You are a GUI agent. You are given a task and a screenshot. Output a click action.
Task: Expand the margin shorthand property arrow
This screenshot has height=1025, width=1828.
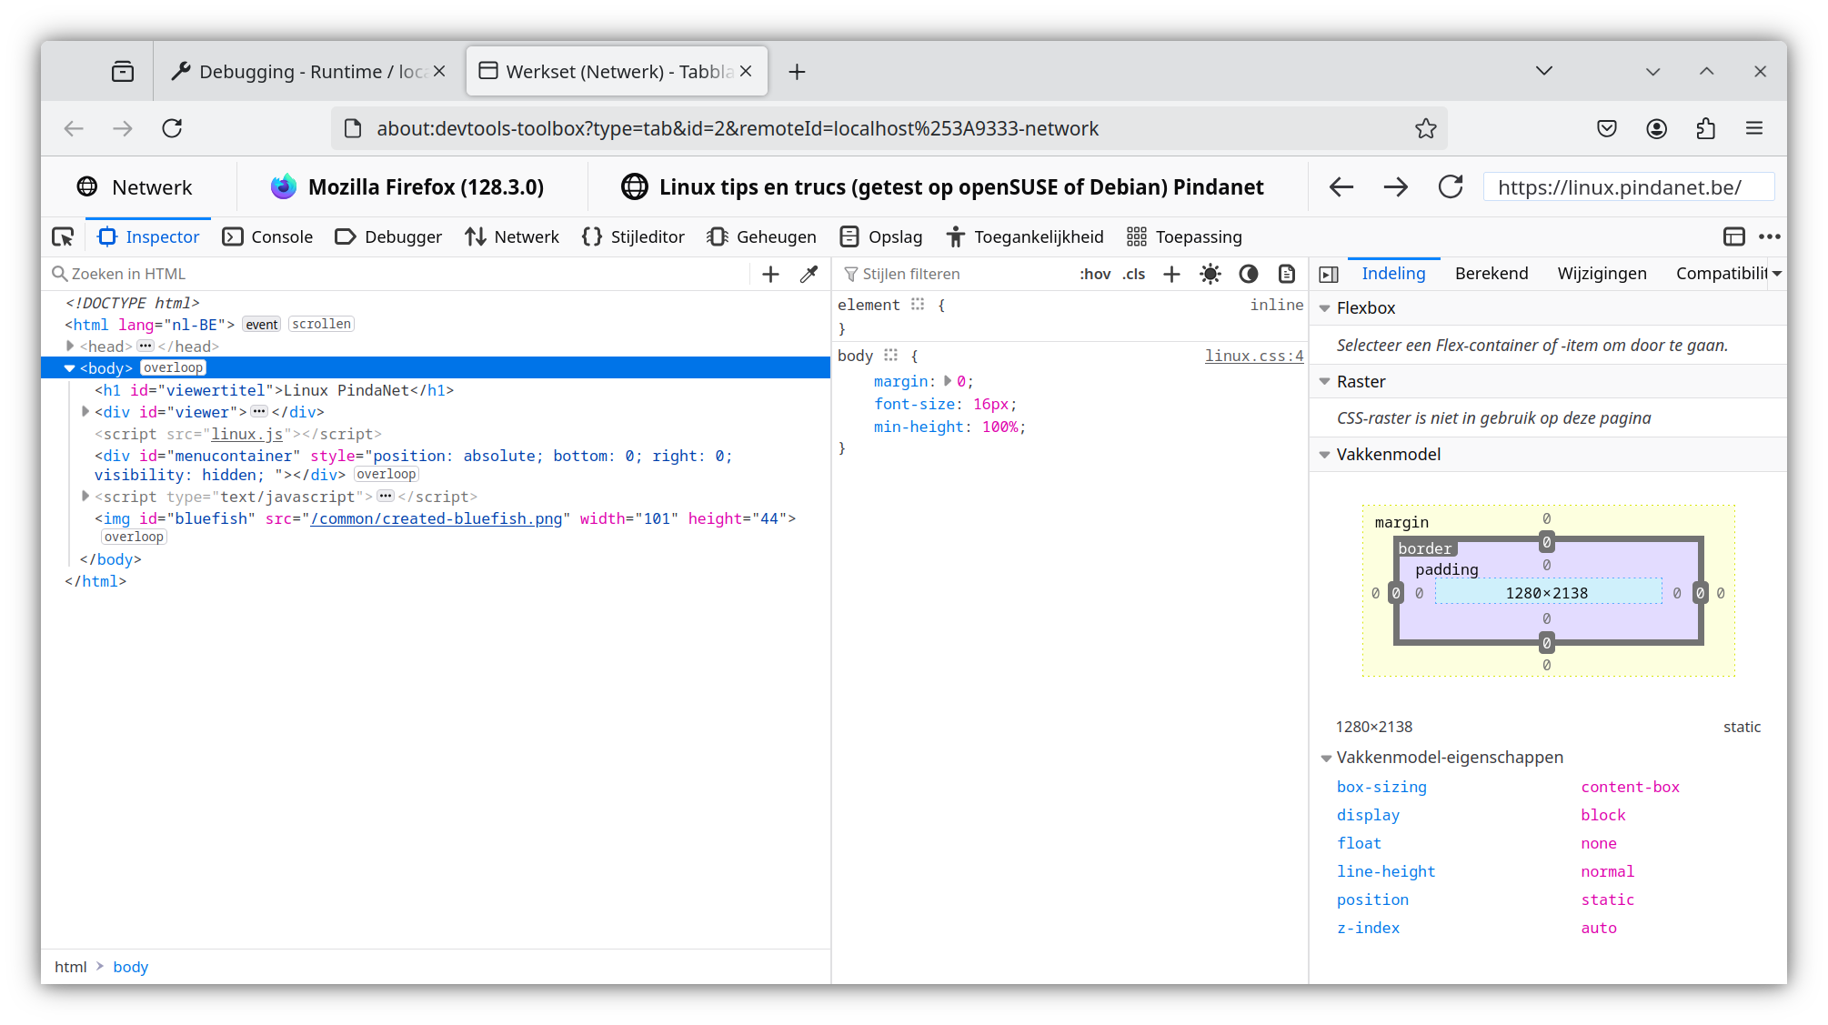pos(947,381)
